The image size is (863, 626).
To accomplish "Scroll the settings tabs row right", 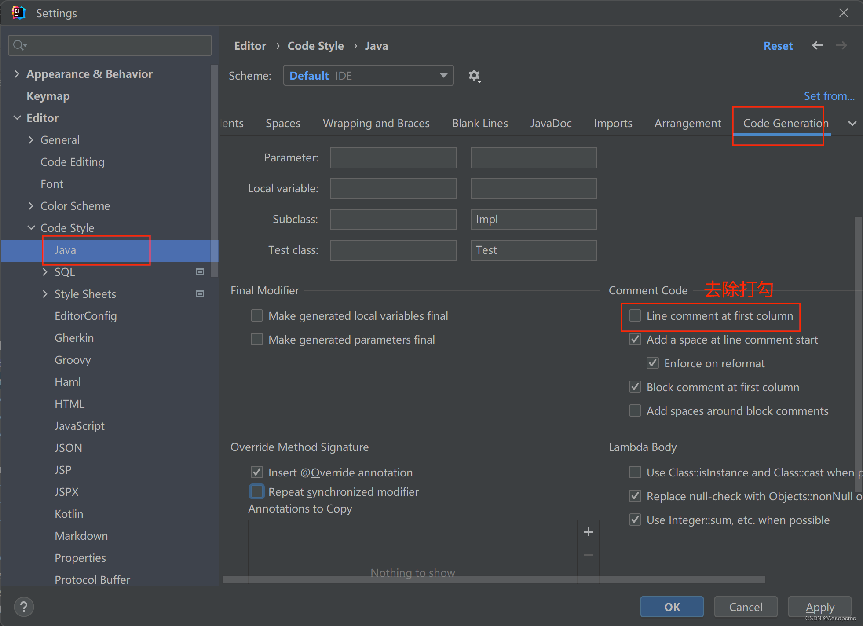I will pyautogui.click(x=852, y=123).
